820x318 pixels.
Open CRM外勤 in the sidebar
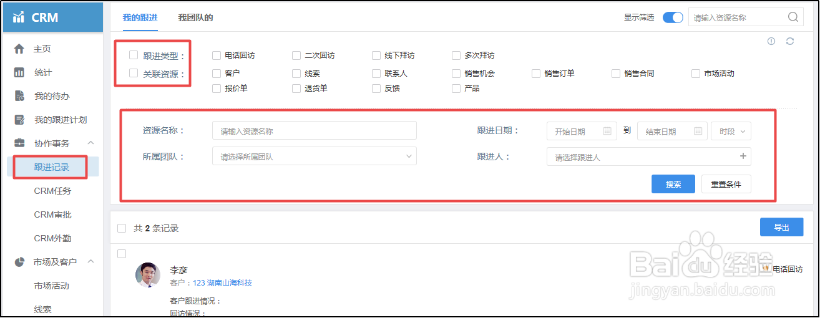pos(52,238)
